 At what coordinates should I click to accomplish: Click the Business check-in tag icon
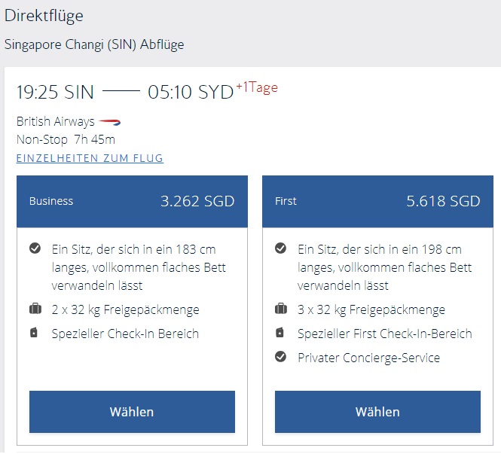pos(34,333)
